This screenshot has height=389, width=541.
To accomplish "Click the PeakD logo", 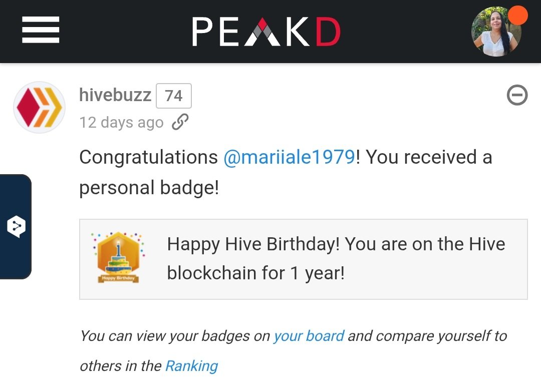I will 266,32.
